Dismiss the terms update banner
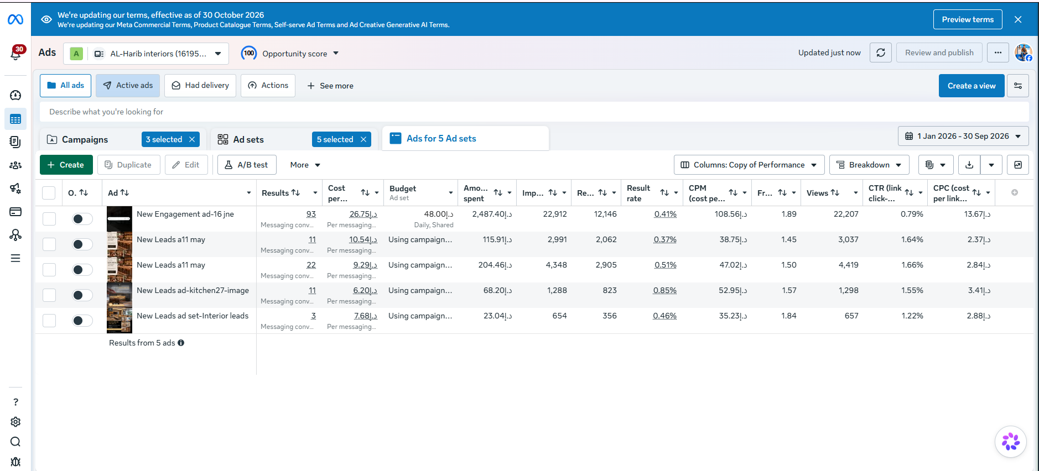This screenshot has width=1039, height=471. coord(1018,19)
